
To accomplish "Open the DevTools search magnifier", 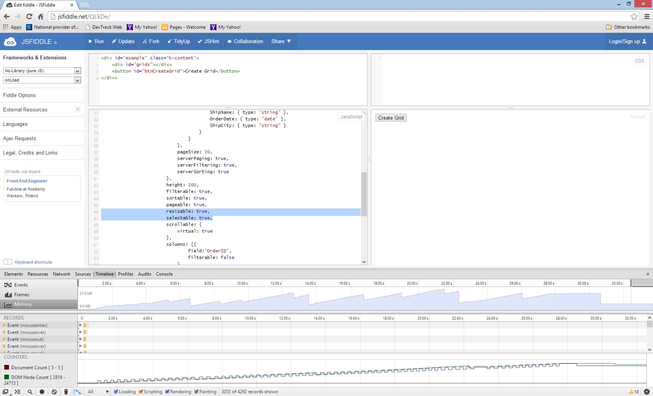I will 30,392.
